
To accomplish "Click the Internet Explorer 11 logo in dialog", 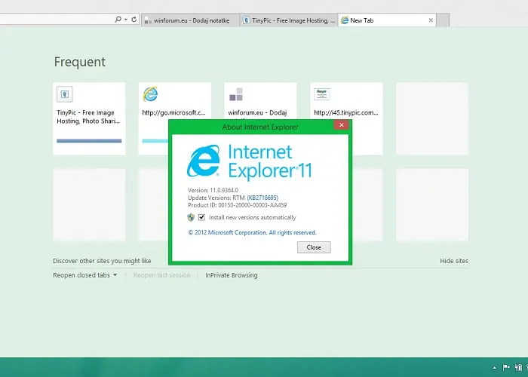I will point(249,161).
